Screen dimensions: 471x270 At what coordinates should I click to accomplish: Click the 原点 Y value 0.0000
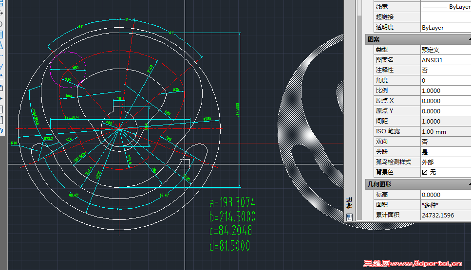(446, 111)
